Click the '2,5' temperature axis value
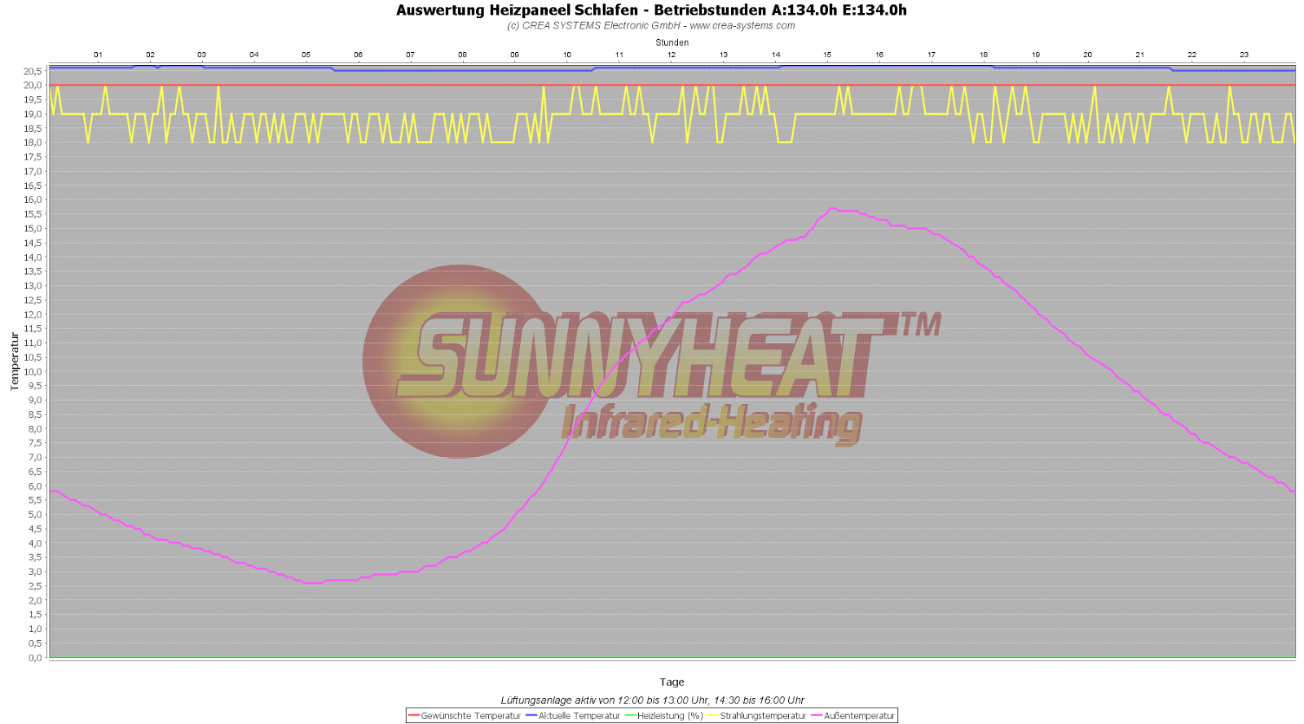 click(35, 586)
